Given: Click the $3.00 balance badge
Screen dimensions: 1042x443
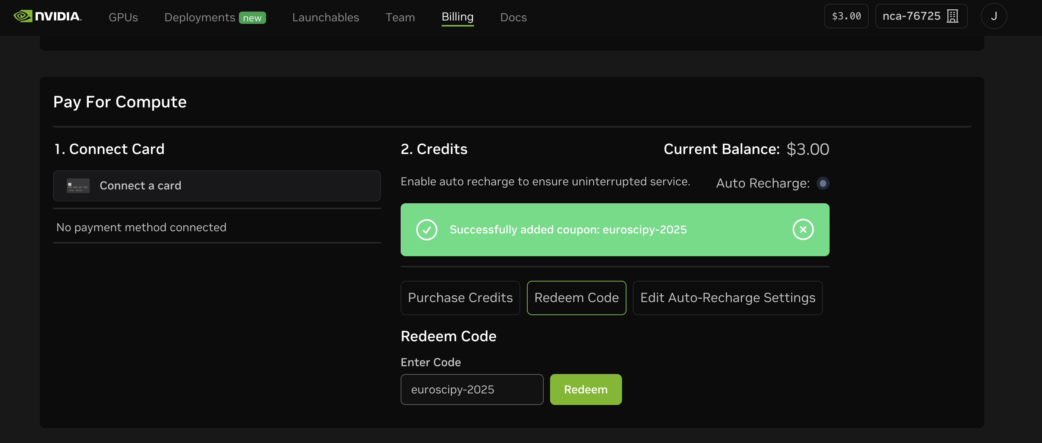Looking at the screenshot, I should click(846, 16).
